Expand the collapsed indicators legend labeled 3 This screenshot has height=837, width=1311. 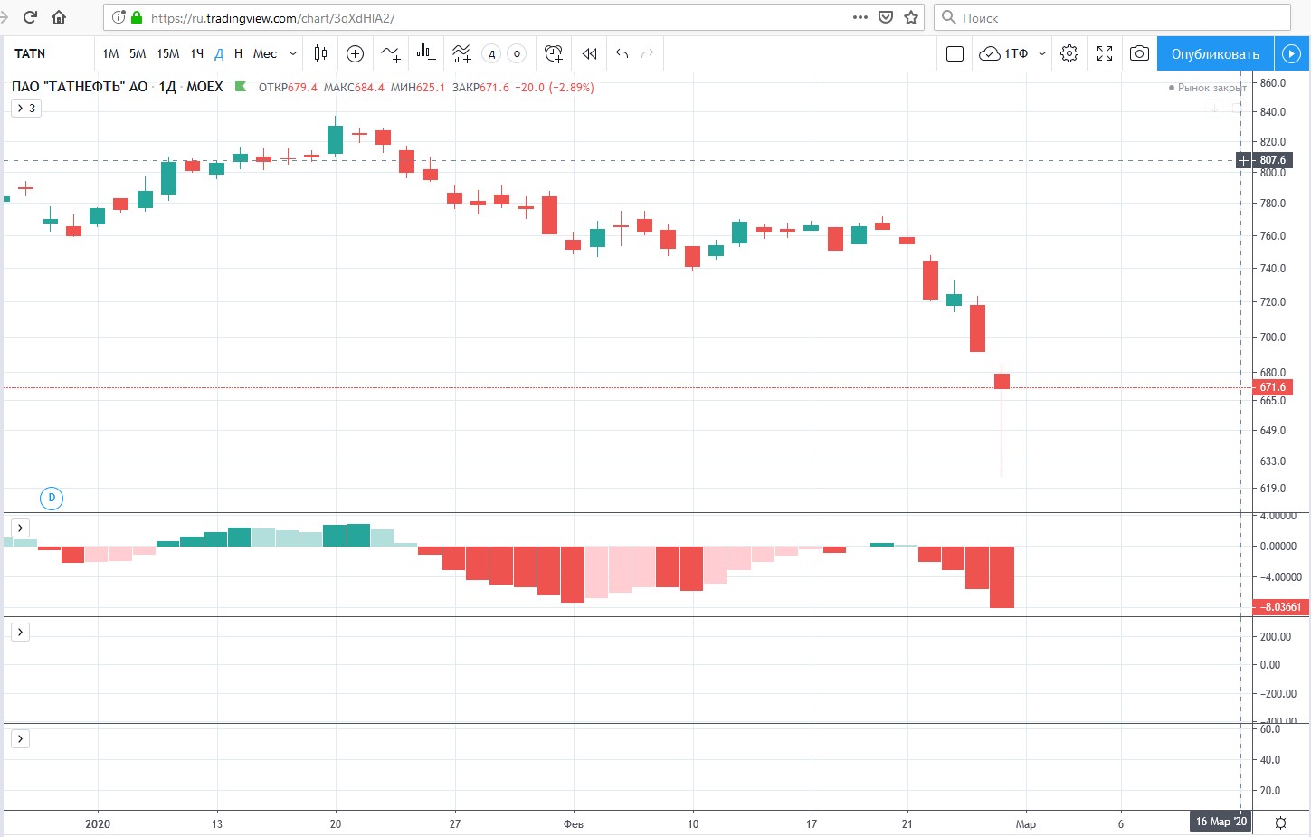click(x=27, y=108)
